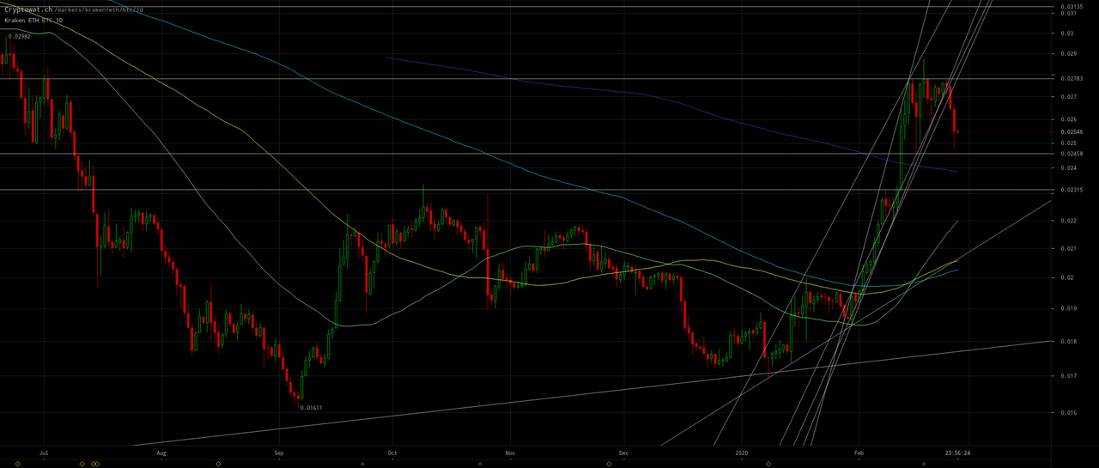Select the small circle marker after Feb
The image size is (1099, 468).
(x=924, y=464)
